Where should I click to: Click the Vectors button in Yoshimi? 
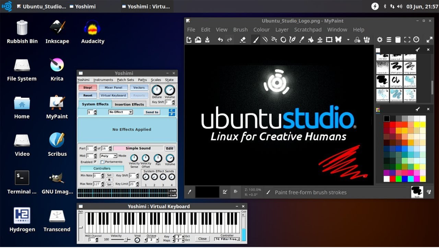[x=139, y=88]
